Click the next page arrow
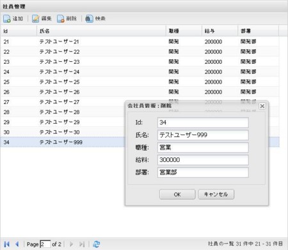 click(x=71, y=244)
